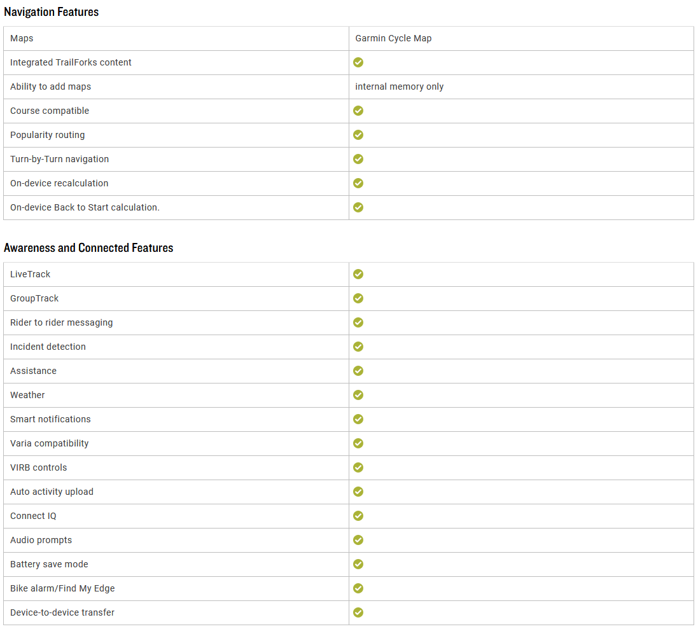This screenshot has width=698, height=629.
Task: Click the Incident detection checkmark
Action: coord(358,347)
